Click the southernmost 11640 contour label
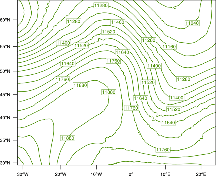This screenshot has width=216, height=176. (x=168, y=123)
